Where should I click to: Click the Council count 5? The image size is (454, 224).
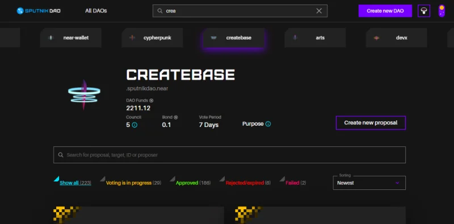pos(128,125)
